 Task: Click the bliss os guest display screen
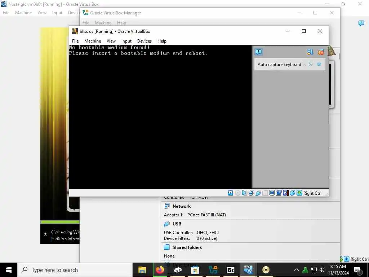160,117
